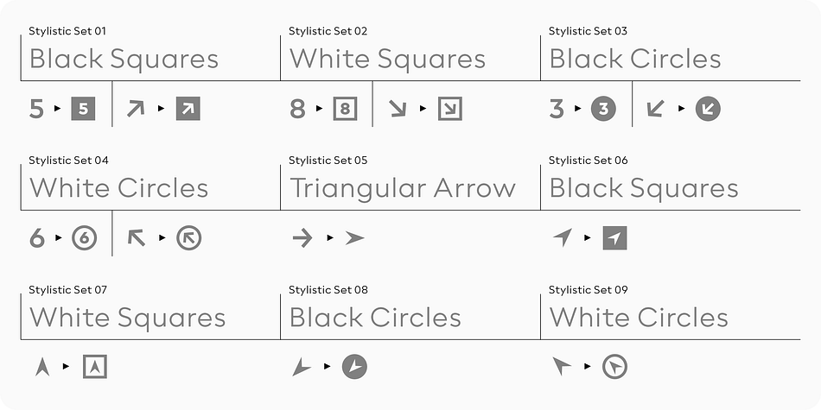This screenshot has height=410, width=821.
Task: Click the white circle with northwest arrow
Action: coord(189,238)
